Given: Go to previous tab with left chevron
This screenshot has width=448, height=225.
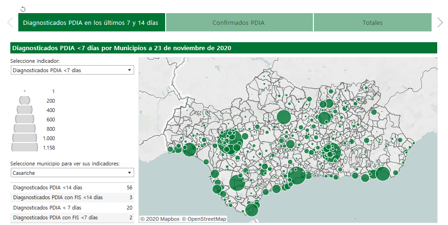Looking at the screenshot, I should (x=9, y=22).
